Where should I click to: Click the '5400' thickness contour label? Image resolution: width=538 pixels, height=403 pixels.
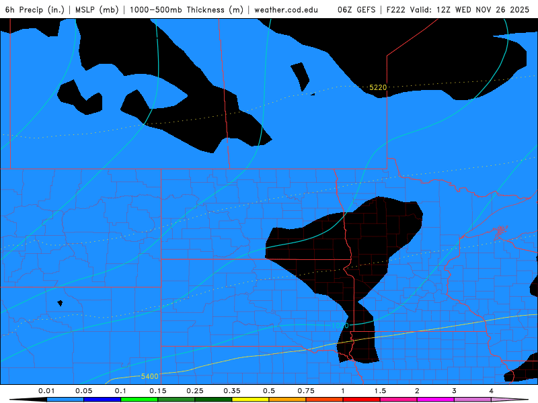(149, 376)
